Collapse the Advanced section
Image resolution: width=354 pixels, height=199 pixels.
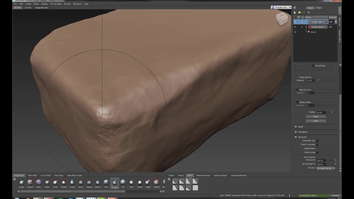(x=296, y=137)
